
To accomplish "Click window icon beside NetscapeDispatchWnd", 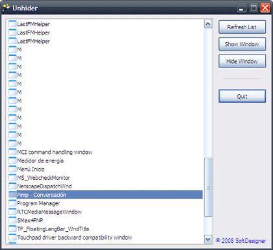I will coord(12,186).
